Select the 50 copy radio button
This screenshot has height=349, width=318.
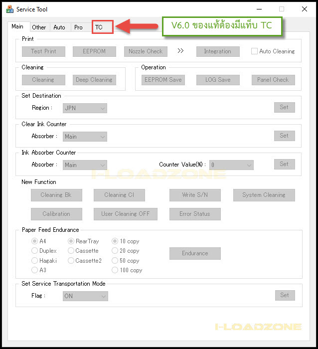click(x=115, y=260)
